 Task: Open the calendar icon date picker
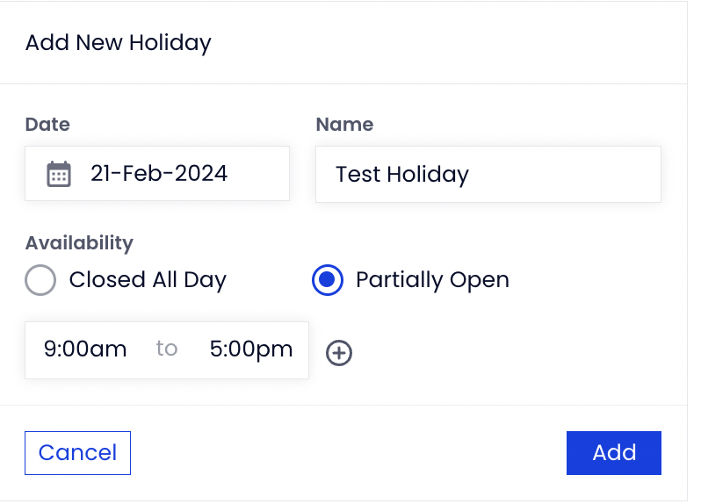(59, 174)
